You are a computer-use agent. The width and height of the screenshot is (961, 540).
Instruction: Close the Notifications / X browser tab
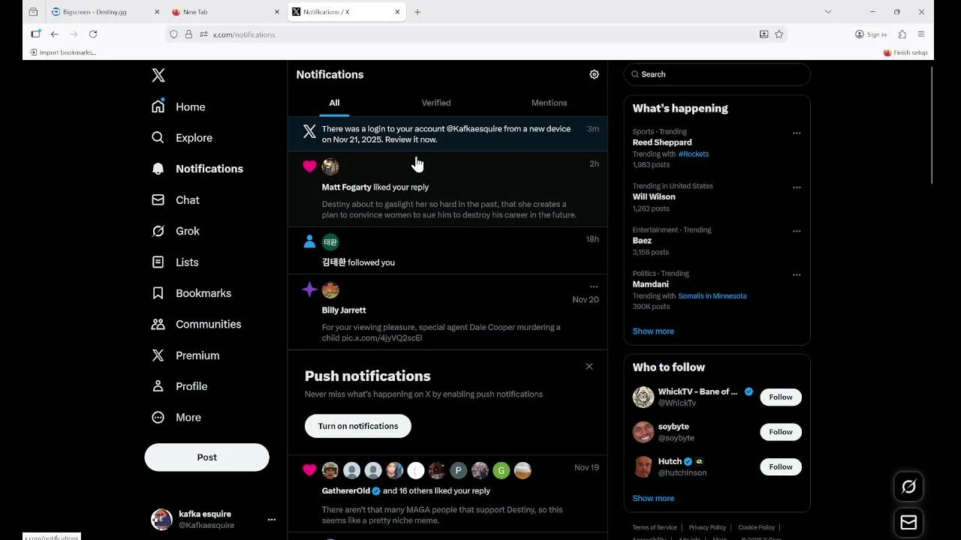coord(397,12)
